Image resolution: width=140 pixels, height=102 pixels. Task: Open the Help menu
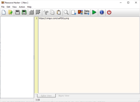(x=29, y=7)
